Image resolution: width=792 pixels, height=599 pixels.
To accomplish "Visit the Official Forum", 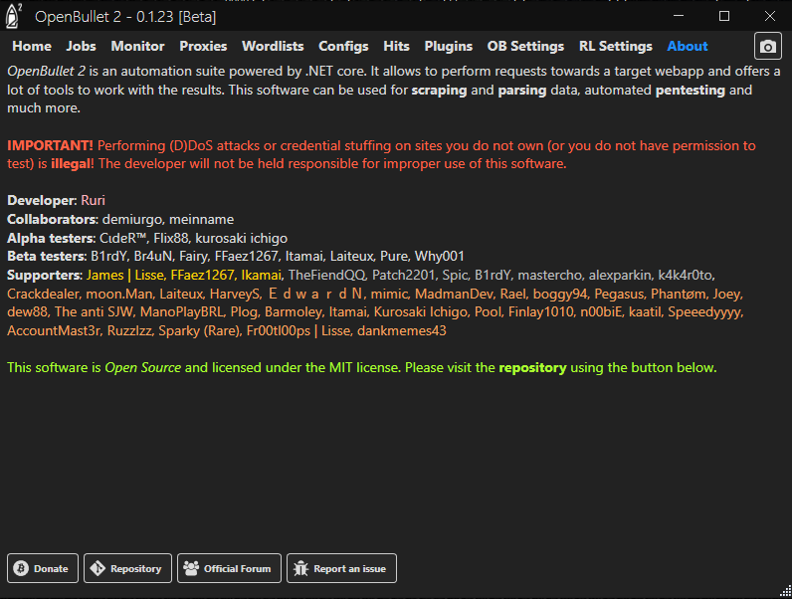I will [x=229, y=568].
